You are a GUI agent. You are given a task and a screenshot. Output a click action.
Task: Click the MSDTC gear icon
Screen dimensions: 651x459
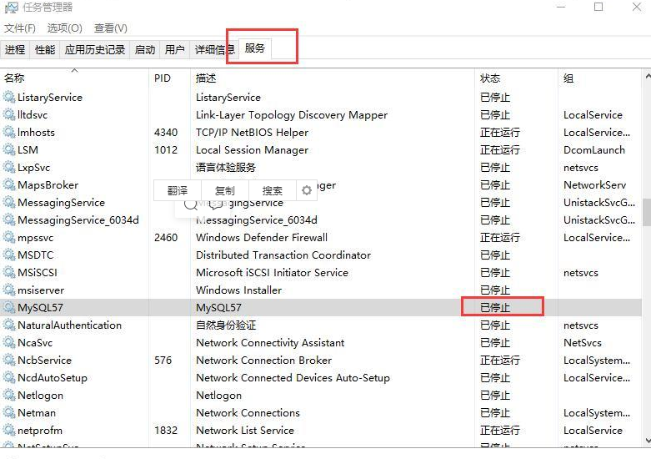click(9, 255)
